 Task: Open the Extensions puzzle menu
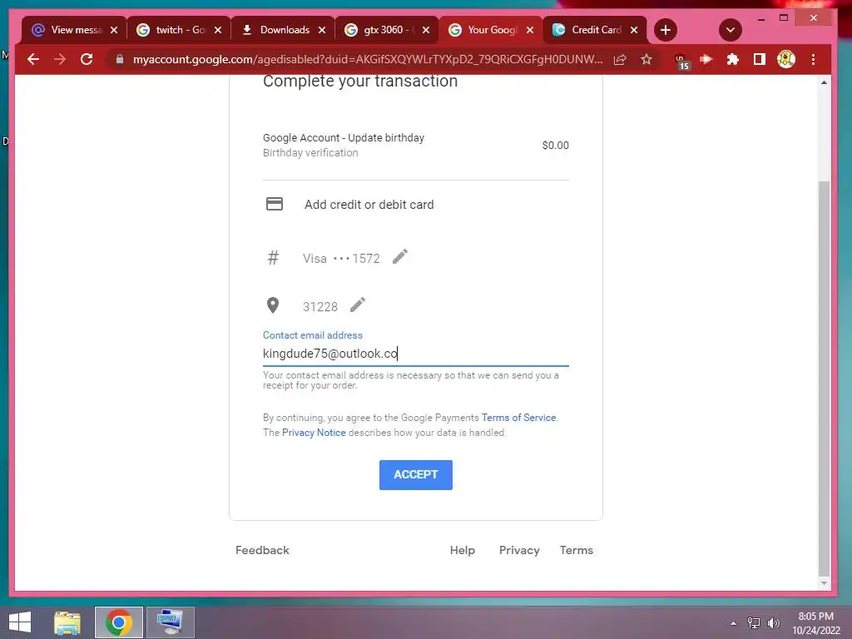(x=733, y=59)
